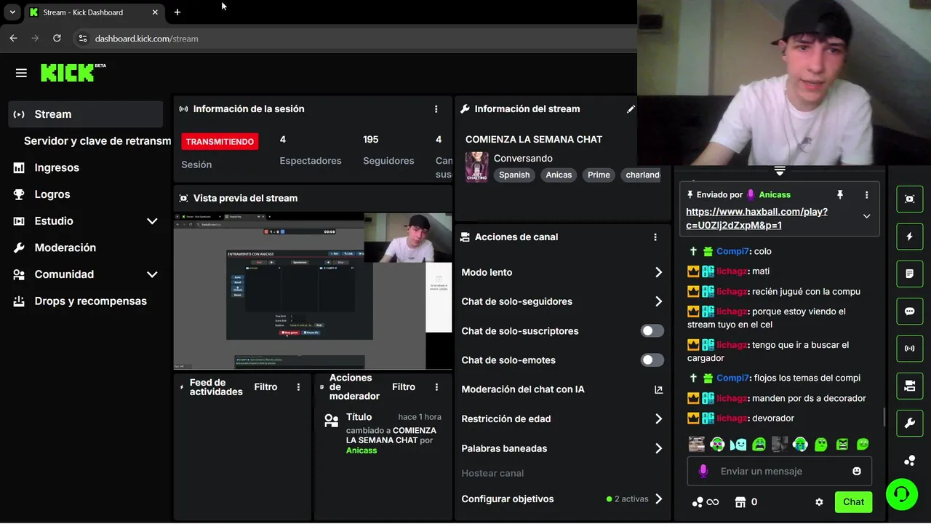This screenshot has height=524, width=931.
Task: Click the Anicas tag chip
Action: [x=559, y=175]
